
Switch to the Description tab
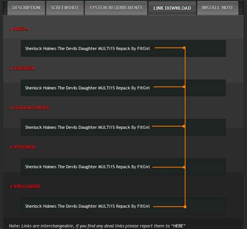[26, 8]
